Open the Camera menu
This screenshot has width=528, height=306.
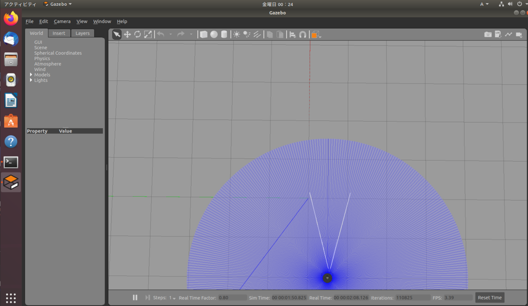click(x=62, y=21)
